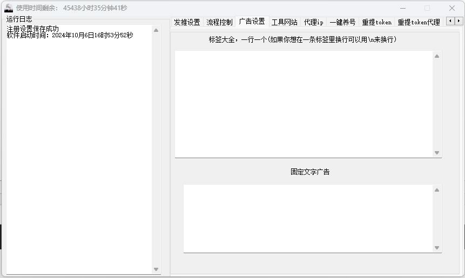Click up arrow in 固定文字广告 box scrollbar
This screenshot has width=465, height=278.
point(437,190)
